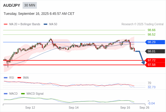The image size is (166, 112).
Task: Click the RSI value 32.73 label
Action: click(x=151, y=87)
